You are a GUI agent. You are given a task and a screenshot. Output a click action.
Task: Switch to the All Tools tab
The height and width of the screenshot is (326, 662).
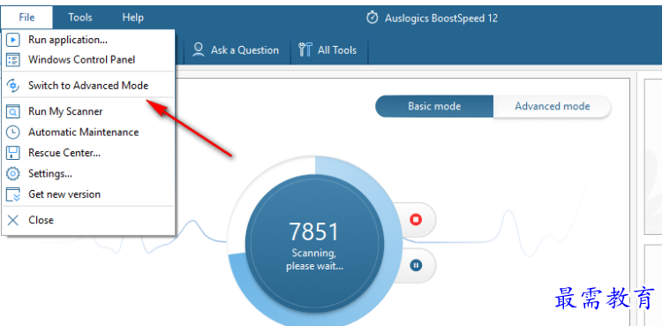(x=328, y=49)
